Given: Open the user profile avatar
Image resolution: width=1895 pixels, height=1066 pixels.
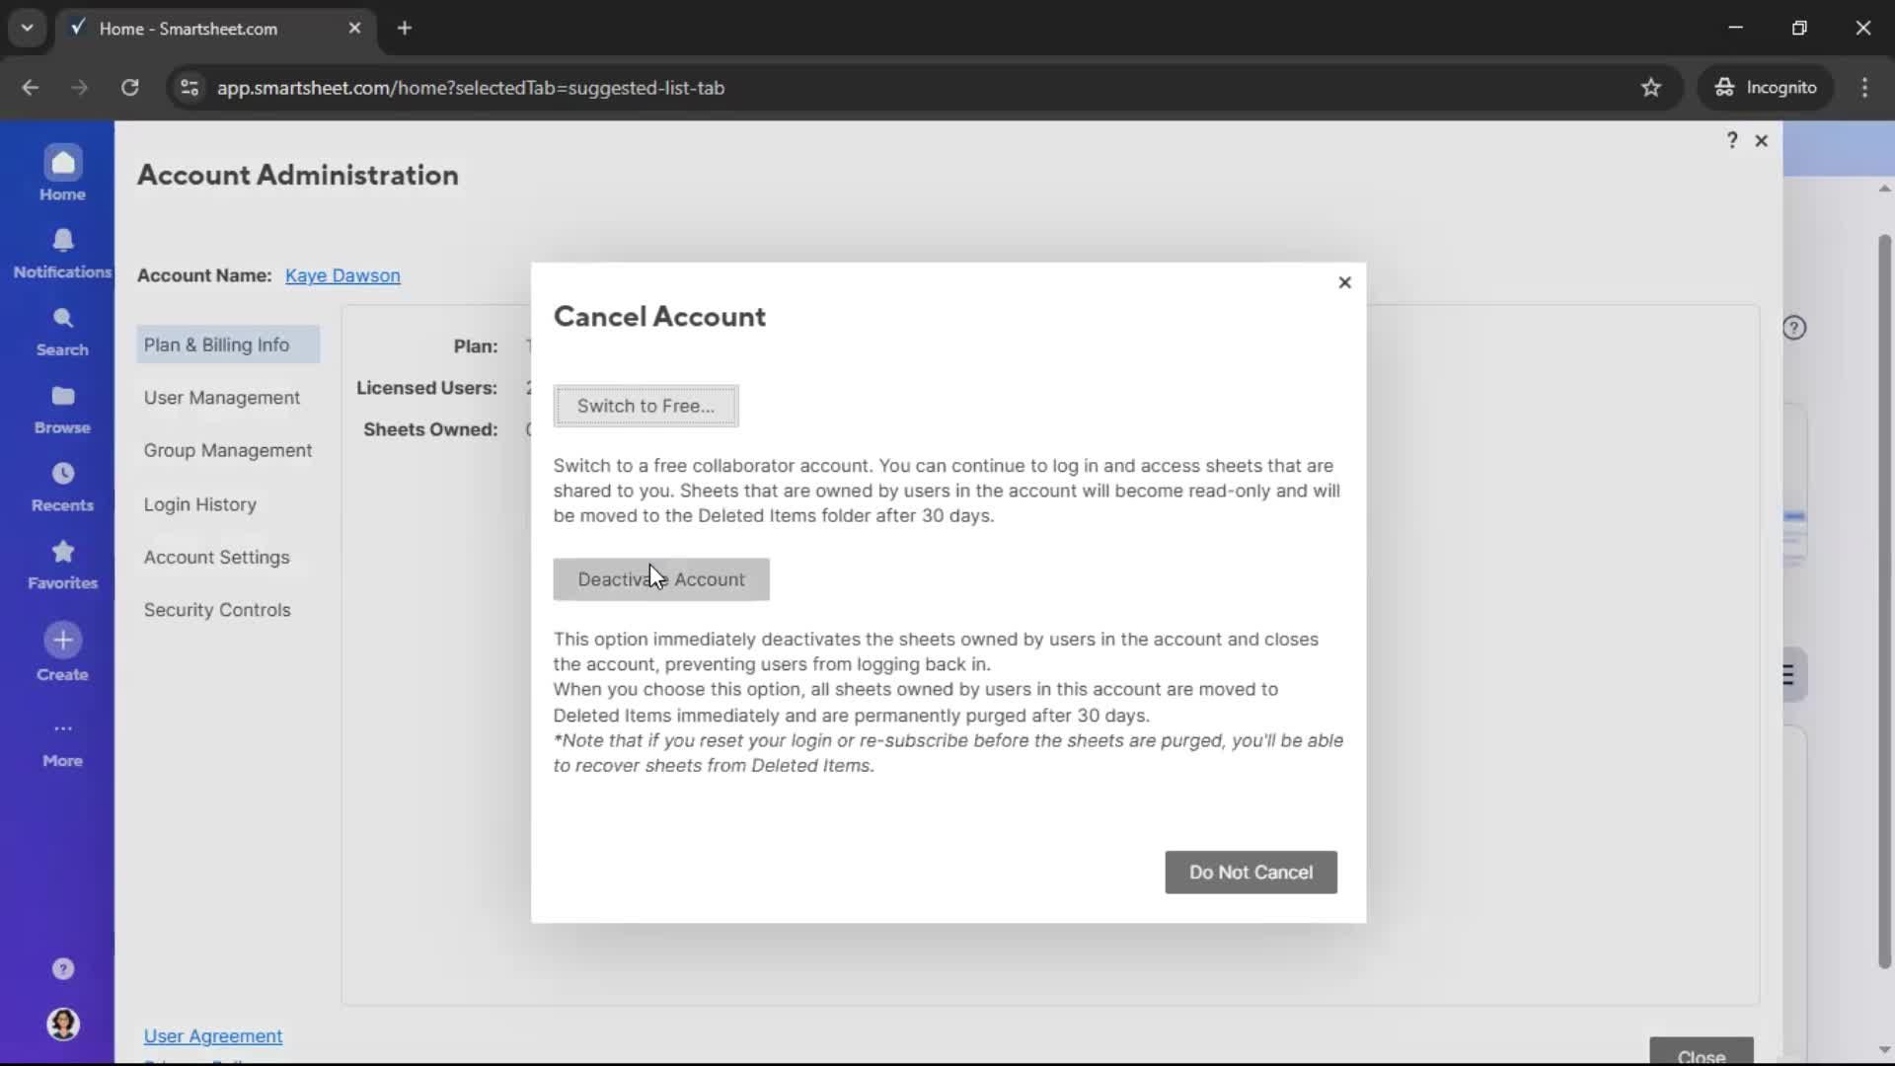Looking at the screenshot, I should click(62, 1024).
